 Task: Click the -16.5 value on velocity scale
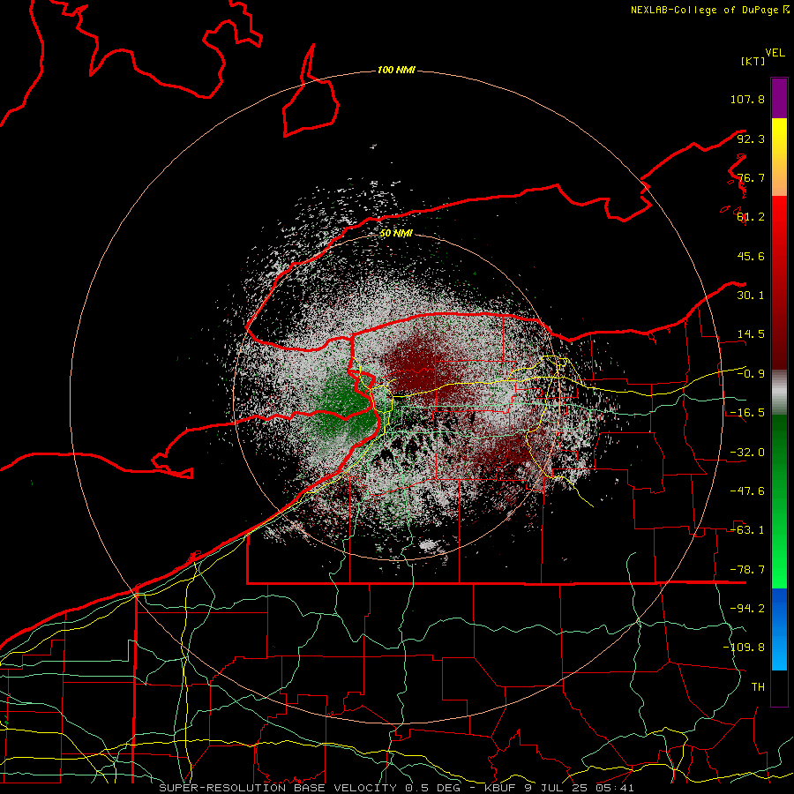coord(747,413)
